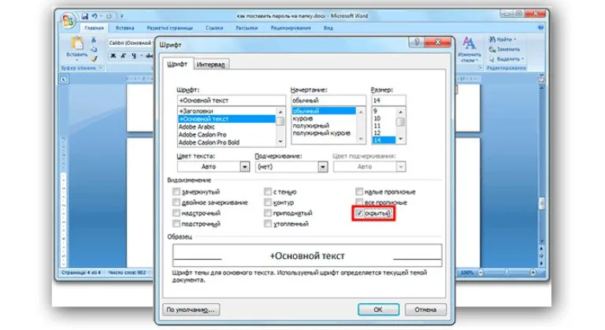
Task: Click the По умолчанию button
Action: click(191, 310)
